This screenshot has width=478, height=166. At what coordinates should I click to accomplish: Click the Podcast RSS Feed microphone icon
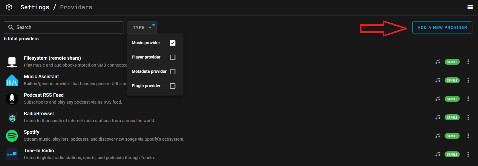point(12,99)
